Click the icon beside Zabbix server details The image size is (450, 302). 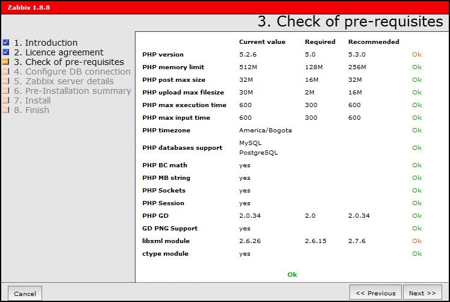6,81
